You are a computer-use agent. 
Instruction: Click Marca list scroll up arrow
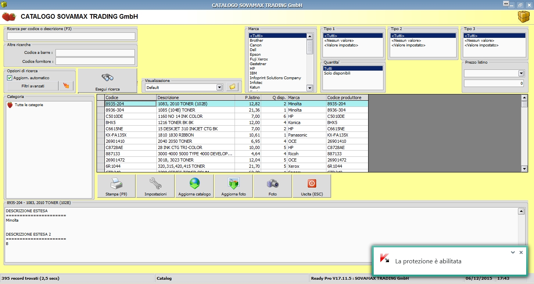[310, 36]
